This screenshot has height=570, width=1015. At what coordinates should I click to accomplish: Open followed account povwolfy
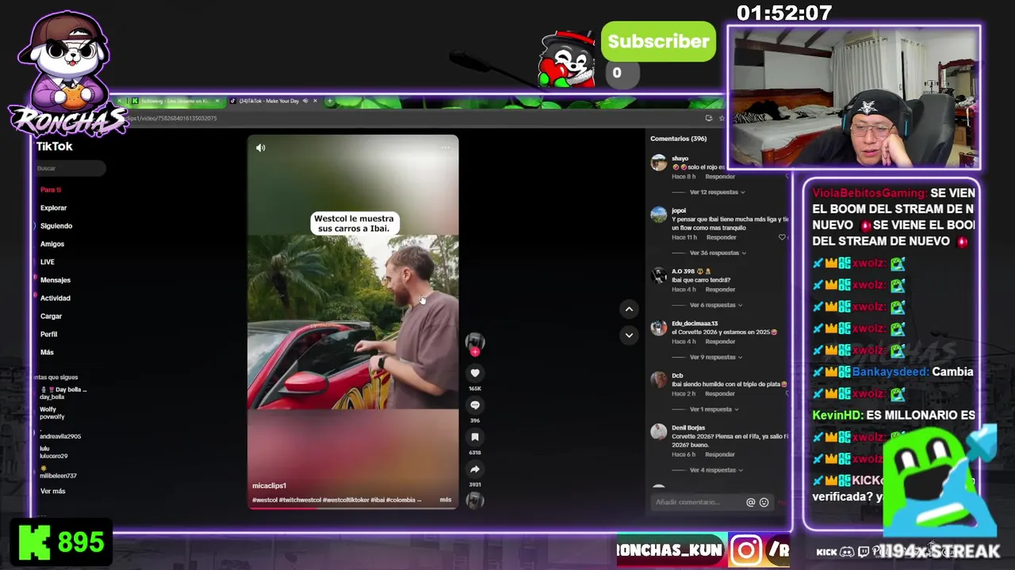click(52, 412)
